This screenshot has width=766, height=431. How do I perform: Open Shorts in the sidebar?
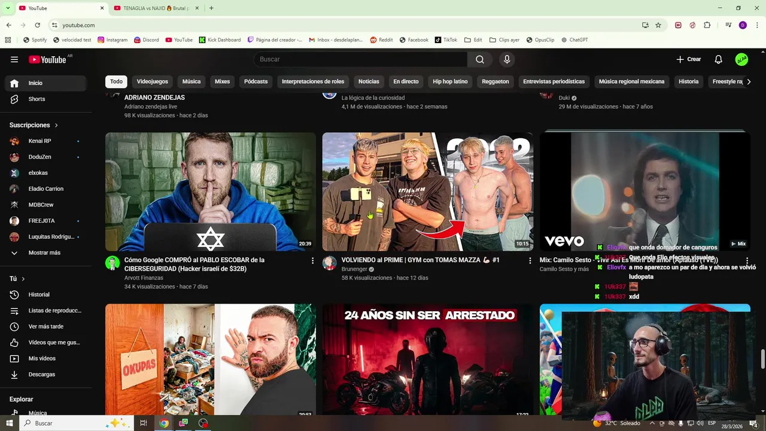(46, 99)
